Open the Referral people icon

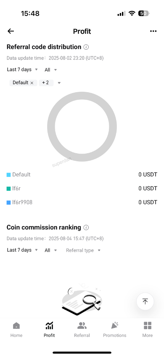pyautogui.click(x=82, y=326)
